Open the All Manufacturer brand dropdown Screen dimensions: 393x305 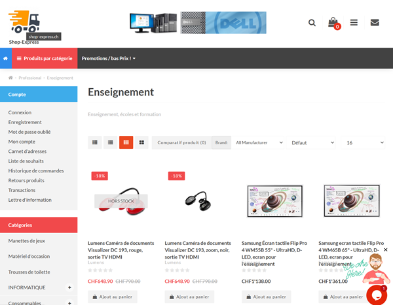tap(257, 142)
